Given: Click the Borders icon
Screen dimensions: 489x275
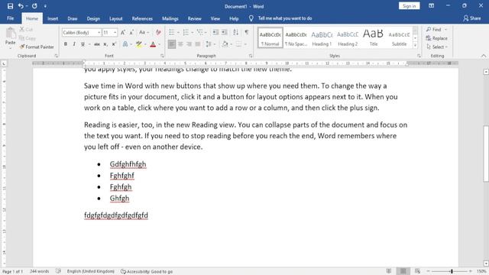Looking at the screenshot, I should click(238, 44).
